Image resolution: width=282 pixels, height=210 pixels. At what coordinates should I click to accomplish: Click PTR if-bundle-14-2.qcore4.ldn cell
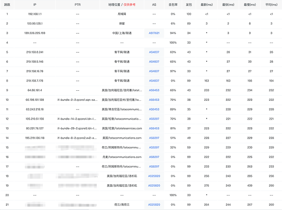(x=77, y=118)
